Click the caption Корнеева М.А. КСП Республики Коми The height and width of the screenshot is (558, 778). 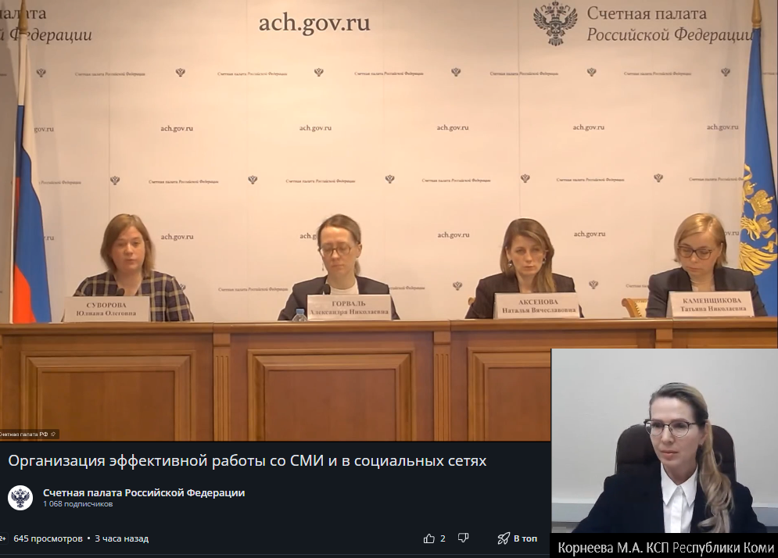click(666, 548)
